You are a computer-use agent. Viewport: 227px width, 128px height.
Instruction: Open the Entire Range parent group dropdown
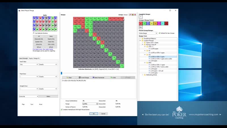click(148, 33)
